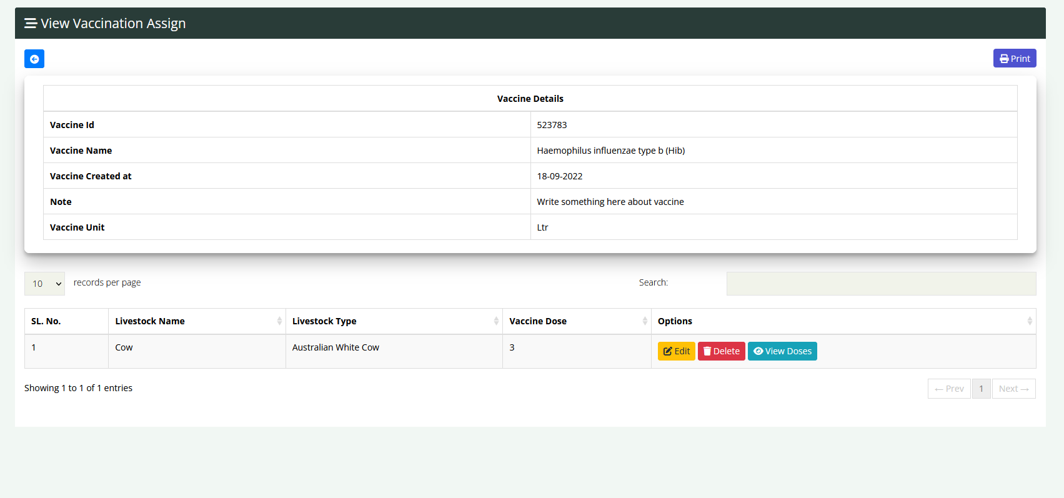
Task: Click the pencil icon to edit the Cow entry
Action: (x=667, y=351)
